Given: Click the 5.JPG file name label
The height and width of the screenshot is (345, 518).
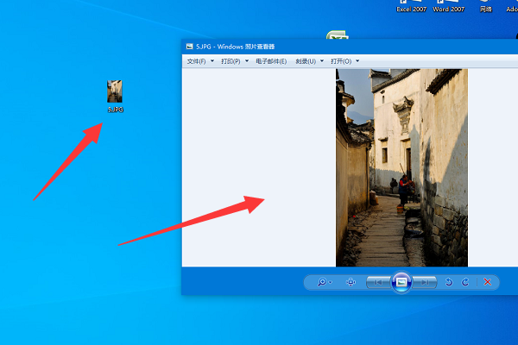Looking at the screenshot, I should click(x=116, y=110).
